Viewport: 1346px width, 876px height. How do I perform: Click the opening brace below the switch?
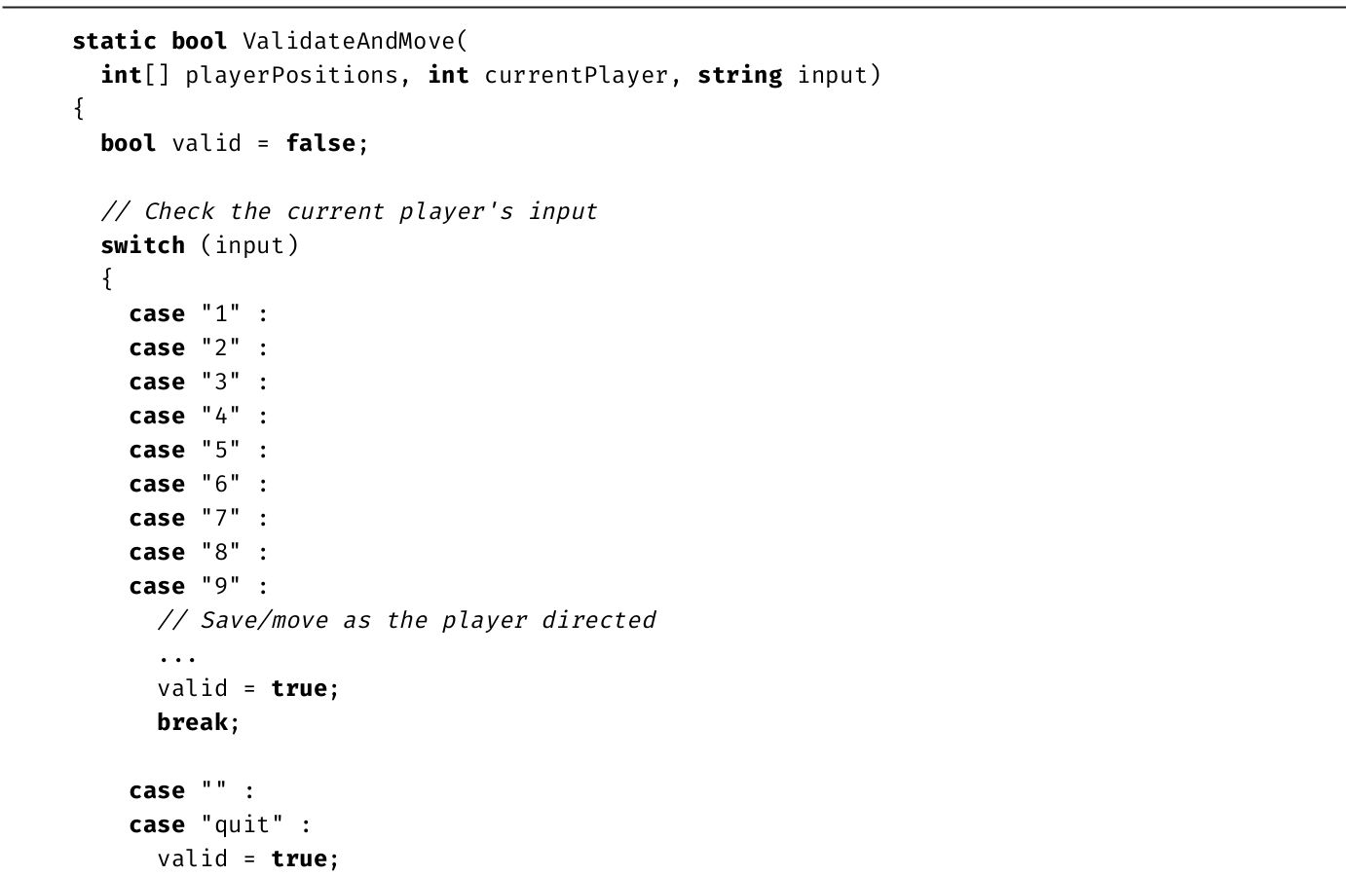point(107,279)
